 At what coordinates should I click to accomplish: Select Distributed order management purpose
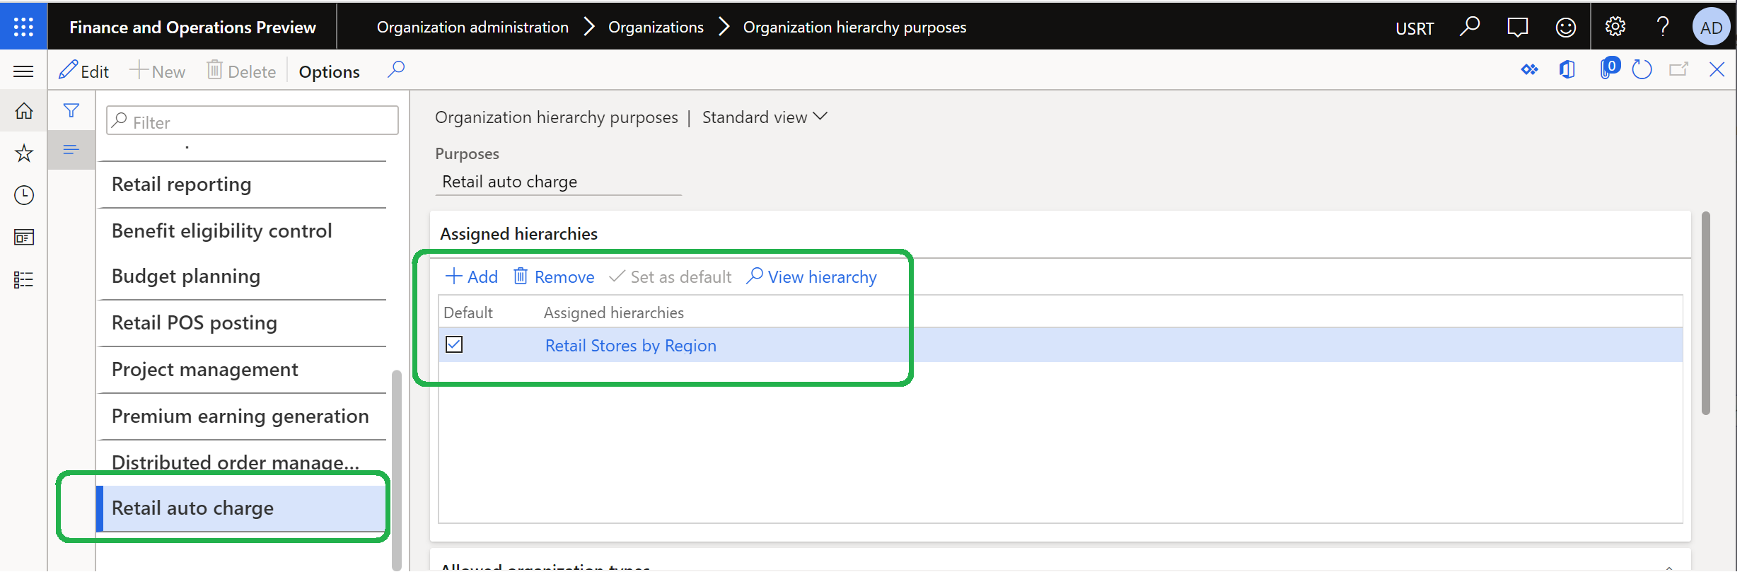(x=241, y=462)
